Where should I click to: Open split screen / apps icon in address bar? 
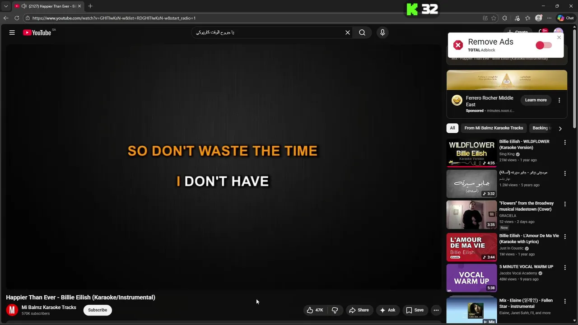[485, 18]
